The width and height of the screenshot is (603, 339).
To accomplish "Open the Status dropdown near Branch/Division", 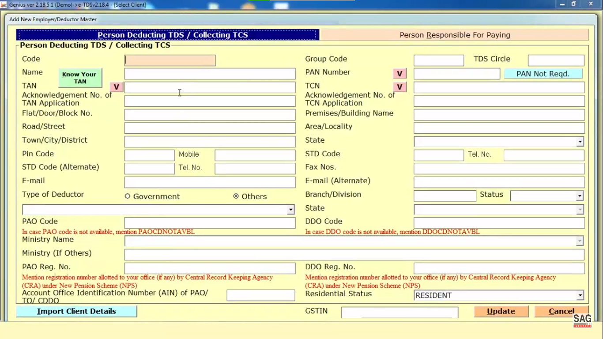I will click(x=580, y=196).
